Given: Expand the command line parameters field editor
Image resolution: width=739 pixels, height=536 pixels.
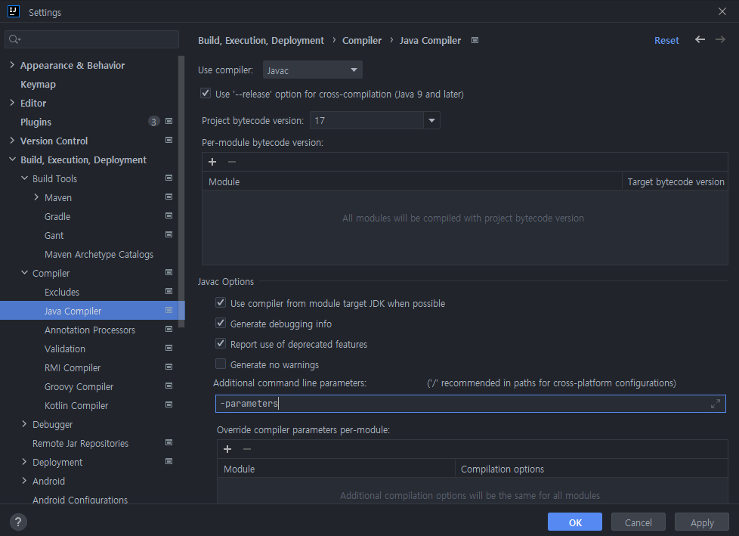Looking at the screenshot, I should click(716, 404).
